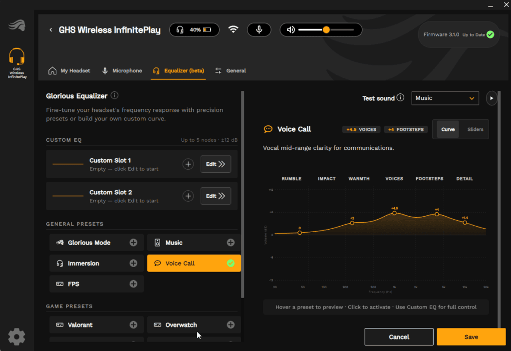511x351 pixels.
Task: Edit Custom Slot 2
Action: click(216, 196)
